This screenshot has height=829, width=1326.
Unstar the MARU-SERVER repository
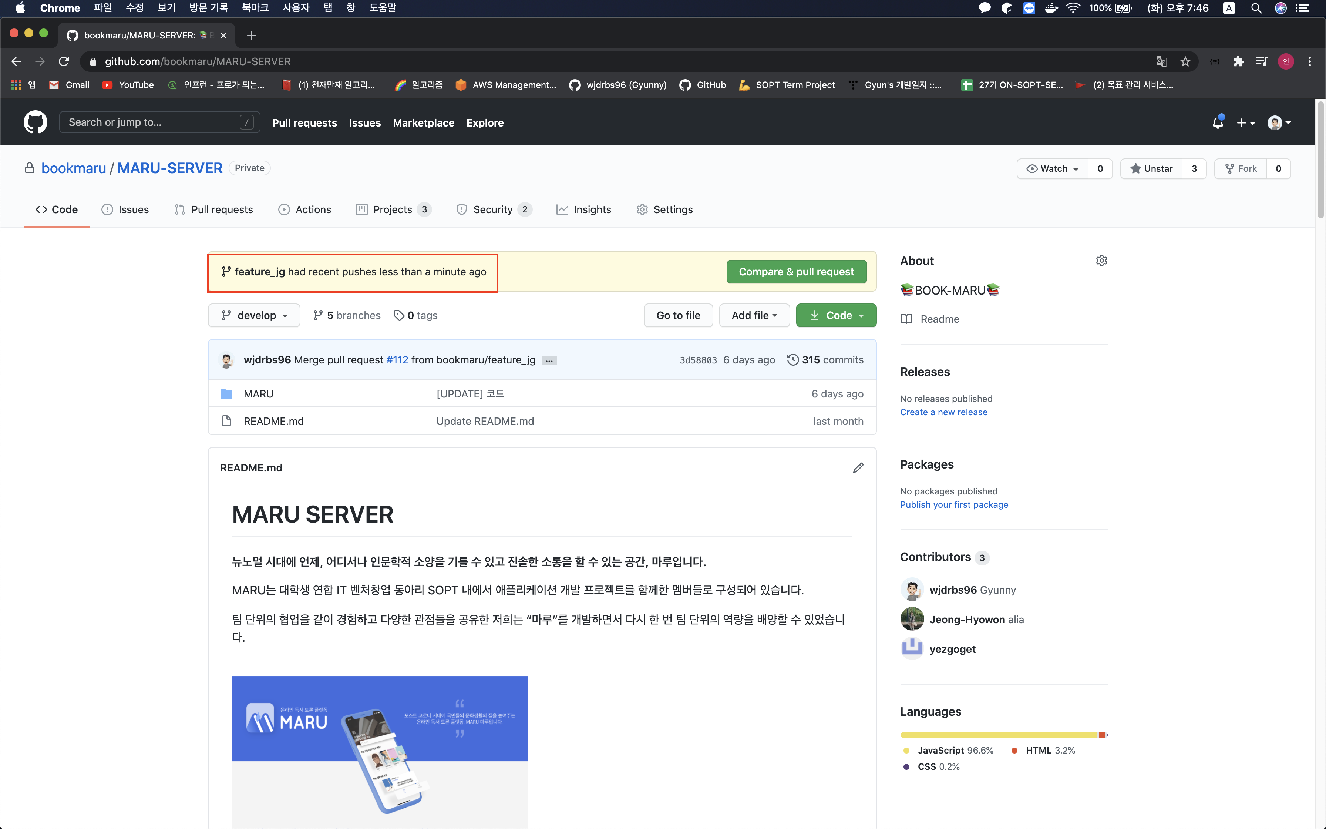pos(1151,168)
